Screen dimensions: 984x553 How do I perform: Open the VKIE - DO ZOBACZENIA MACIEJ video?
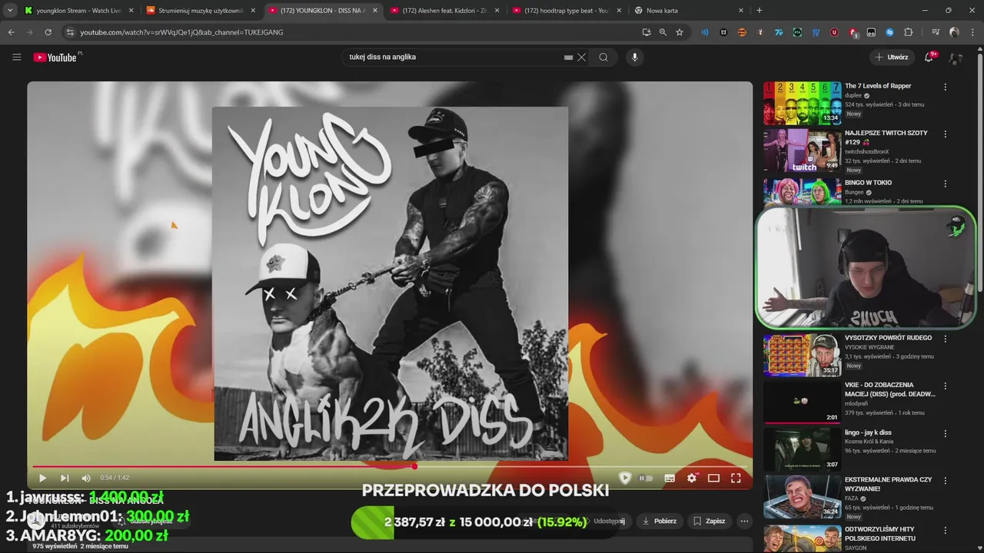889,389
